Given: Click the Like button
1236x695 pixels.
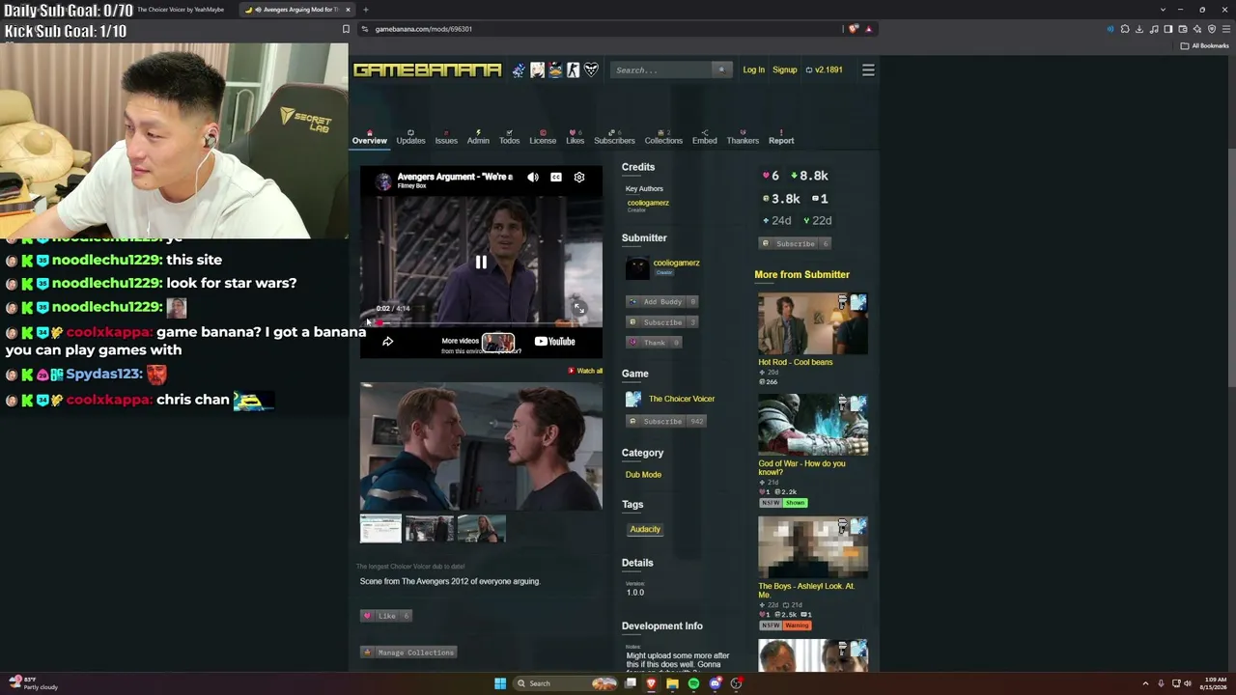Looking at the screenshot, I should coord(386,616).
